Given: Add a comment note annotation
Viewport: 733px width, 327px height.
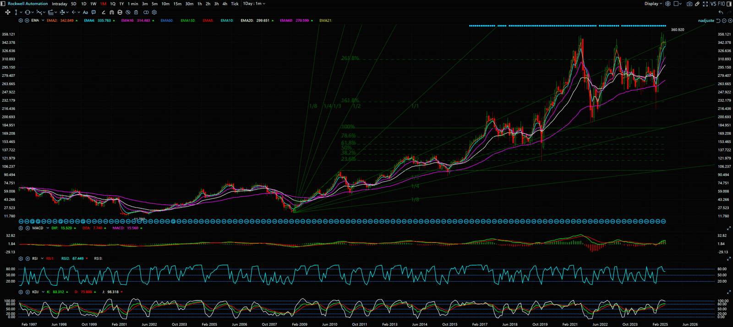Looking at the screenshot, I should (94, 12).
